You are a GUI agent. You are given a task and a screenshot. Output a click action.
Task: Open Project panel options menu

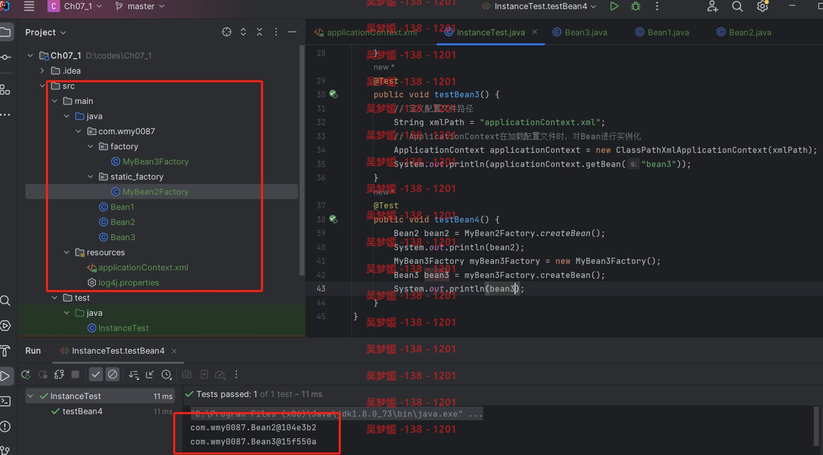(276, 32)
